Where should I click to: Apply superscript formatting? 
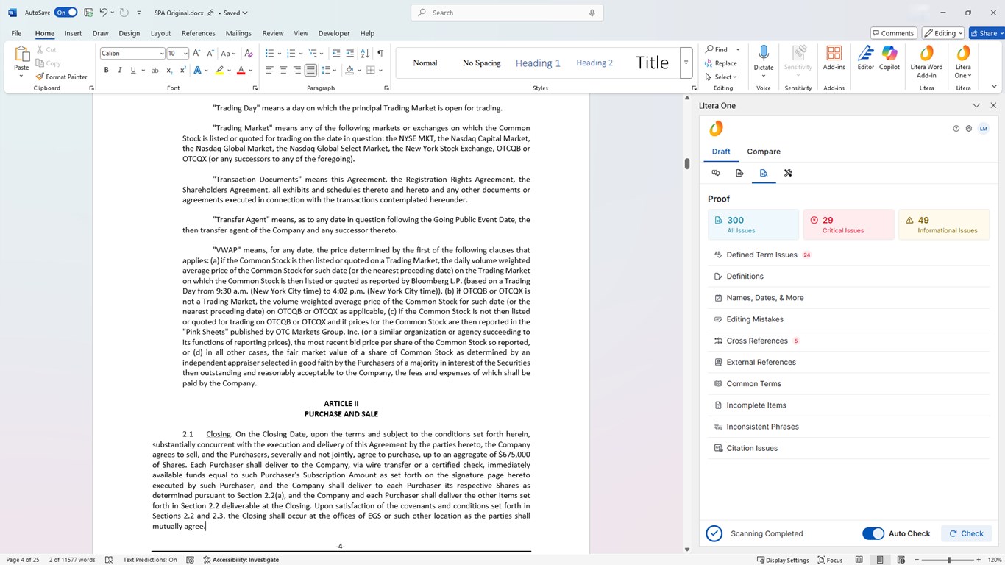(x=182, y=71)
